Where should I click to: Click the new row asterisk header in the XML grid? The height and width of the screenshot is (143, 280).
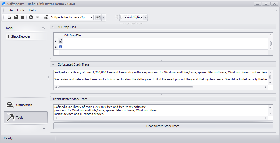56,47
